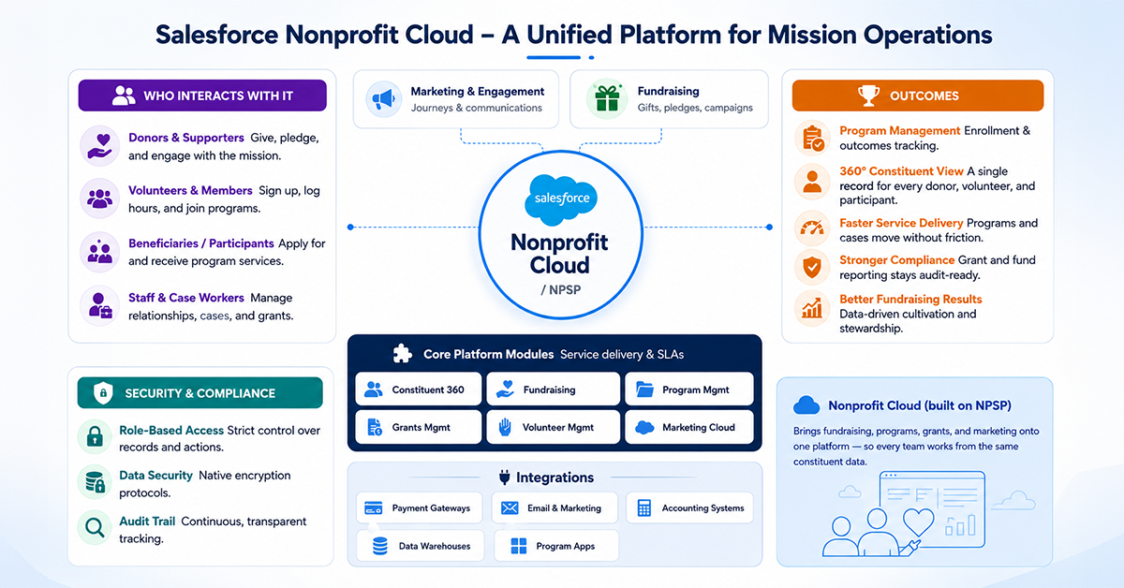Click 'Integrations' section heading
The height and width of the screenshot is (588, 1124).
[x=555, y=478]
